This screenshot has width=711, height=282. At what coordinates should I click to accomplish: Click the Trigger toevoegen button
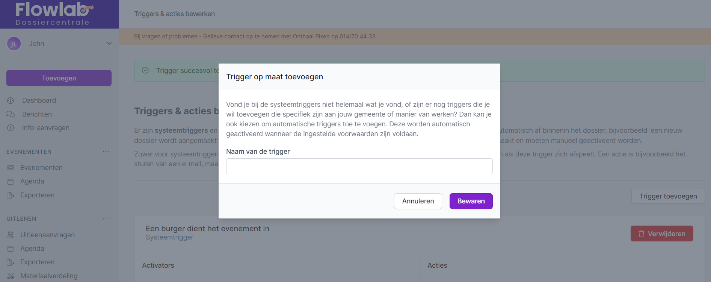click(668, 196)
